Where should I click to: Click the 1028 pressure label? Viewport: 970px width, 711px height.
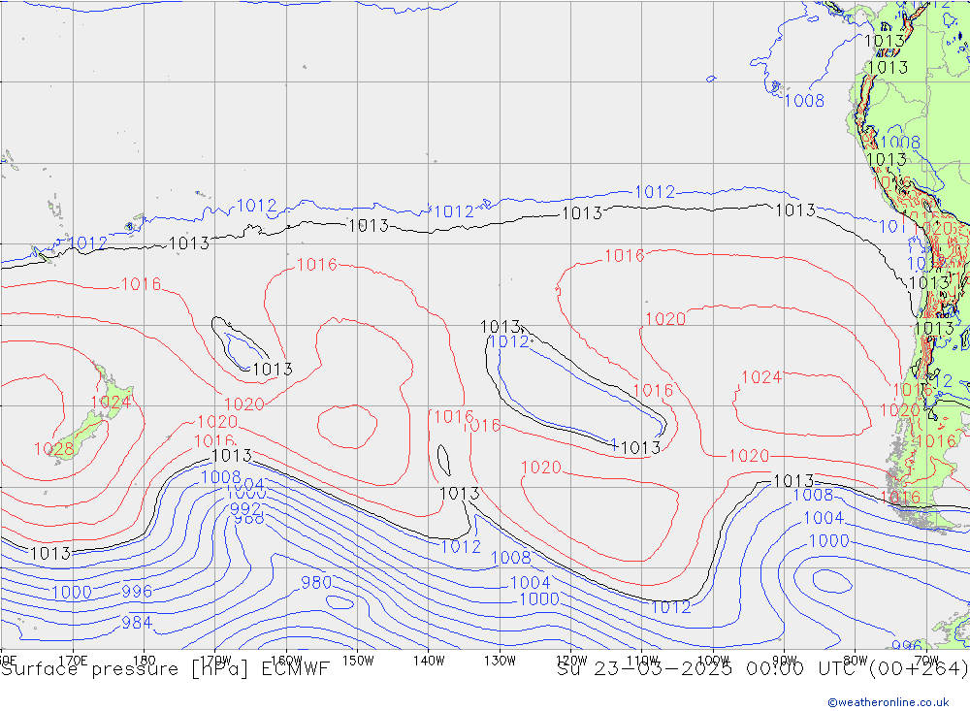[x=53, y=449]
